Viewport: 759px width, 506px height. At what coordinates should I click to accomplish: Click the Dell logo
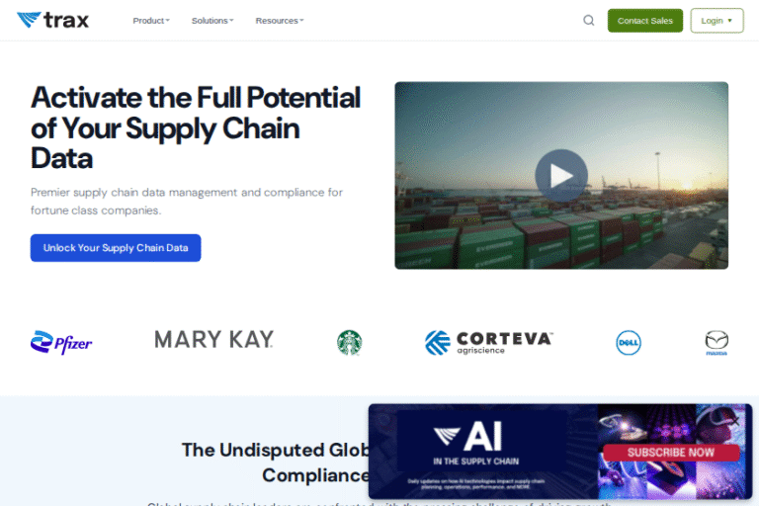pos(629,343)
